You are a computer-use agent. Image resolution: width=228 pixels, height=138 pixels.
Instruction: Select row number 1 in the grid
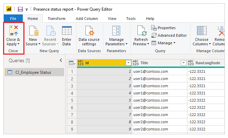[72, 72]
